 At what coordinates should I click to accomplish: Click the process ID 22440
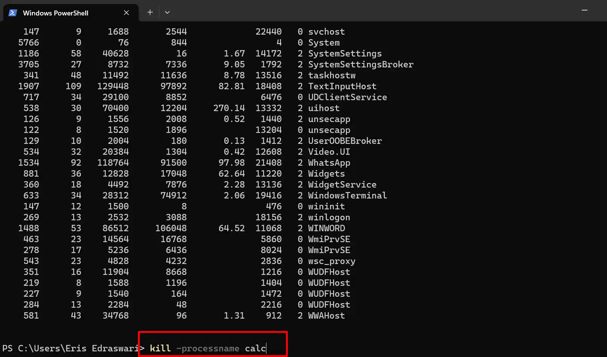(269, 32)
